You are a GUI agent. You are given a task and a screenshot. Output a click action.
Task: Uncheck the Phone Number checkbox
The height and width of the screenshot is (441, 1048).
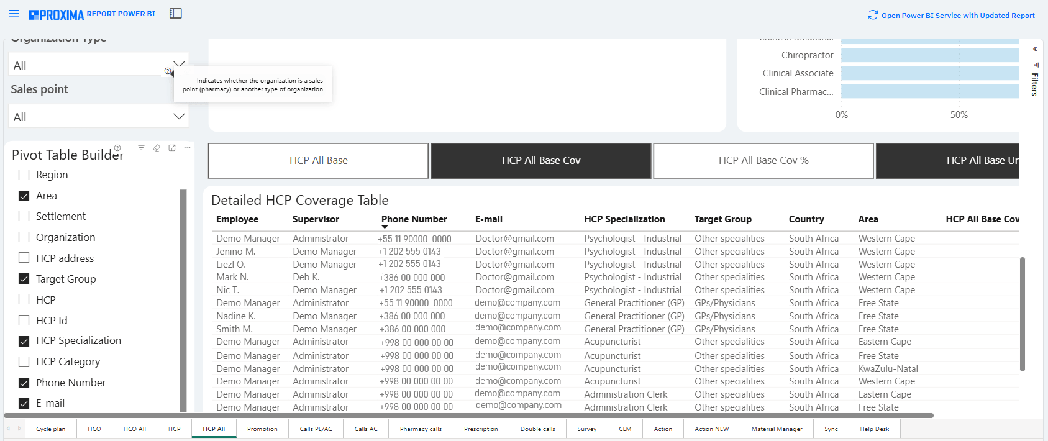tap(24, 383)
